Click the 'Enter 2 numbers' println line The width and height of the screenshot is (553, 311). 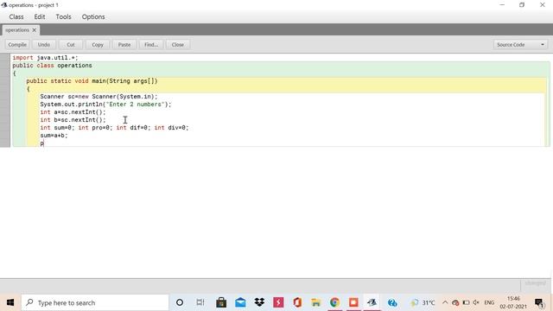click(105, 104)
